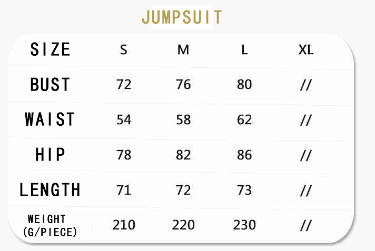Click the LENGTH row label
This screenshot has width=375, height=251.
point(50,189)
